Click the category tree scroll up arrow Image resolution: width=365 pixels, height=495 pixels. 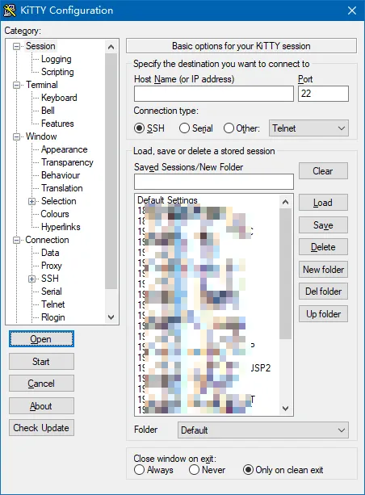point(111,47)
